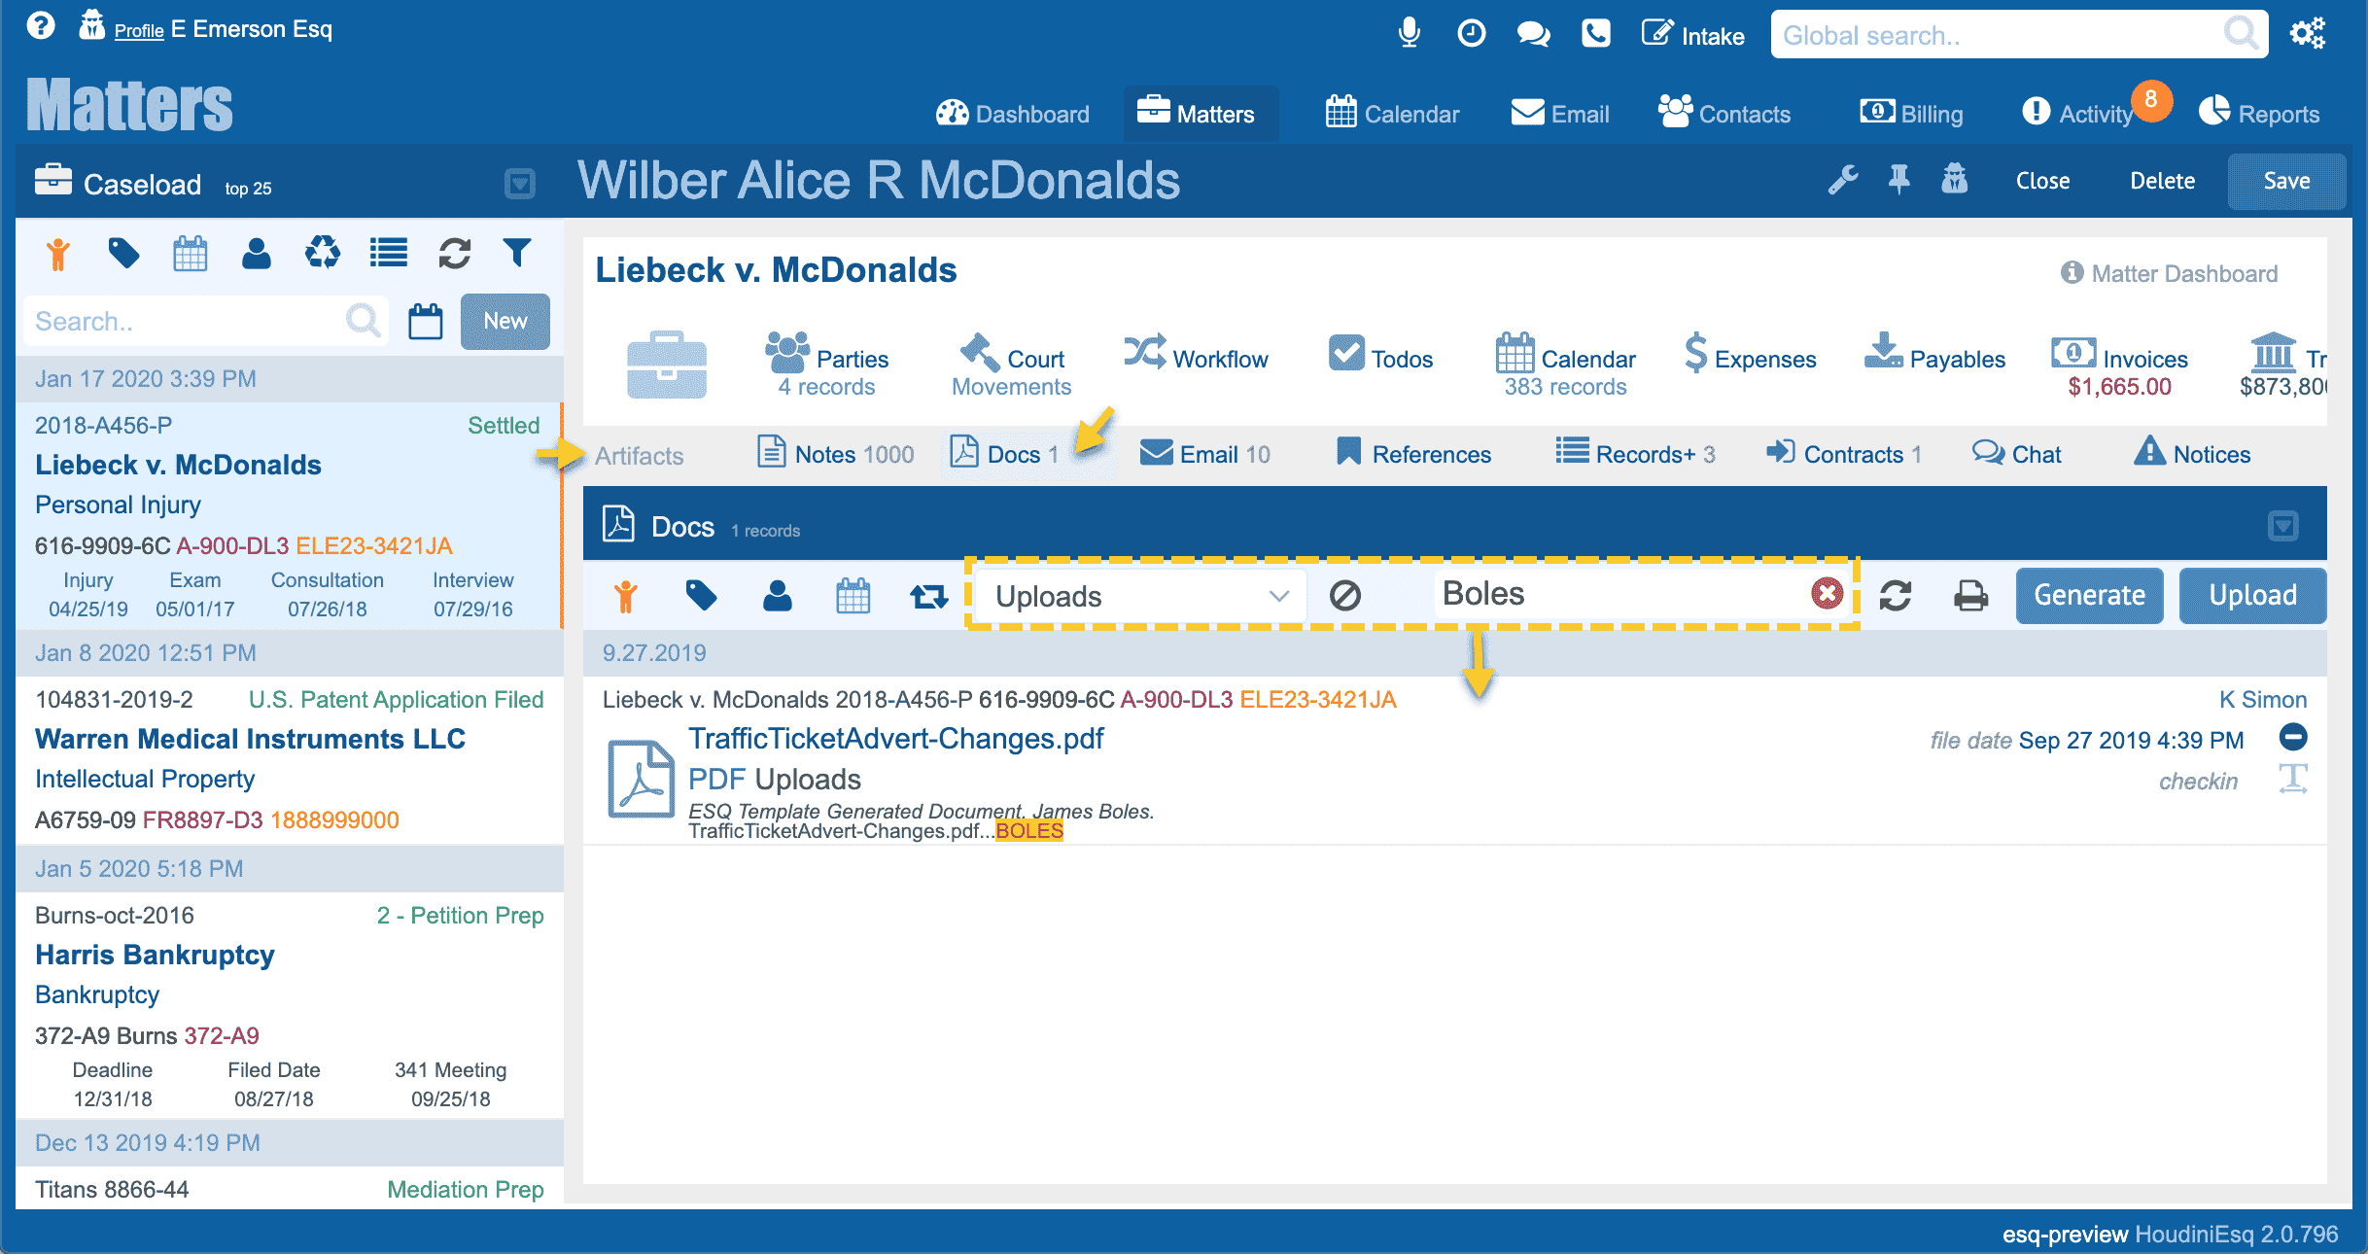The width and height of the screenshot is (2368, 1254).
Task: Expand the Caseload panel dropdown arrow
Action: (x=520, y=183)
